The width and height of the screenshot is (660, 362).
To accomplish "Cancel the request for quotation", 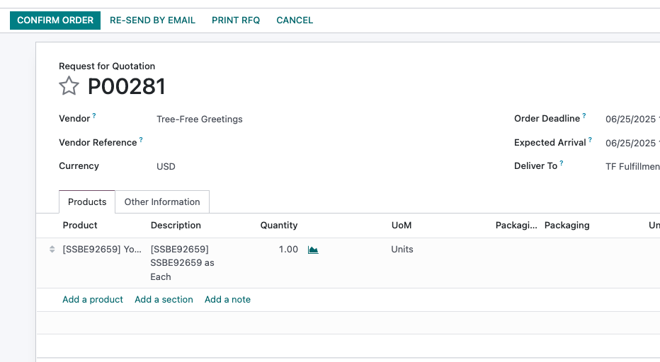I will coord(295,21).
